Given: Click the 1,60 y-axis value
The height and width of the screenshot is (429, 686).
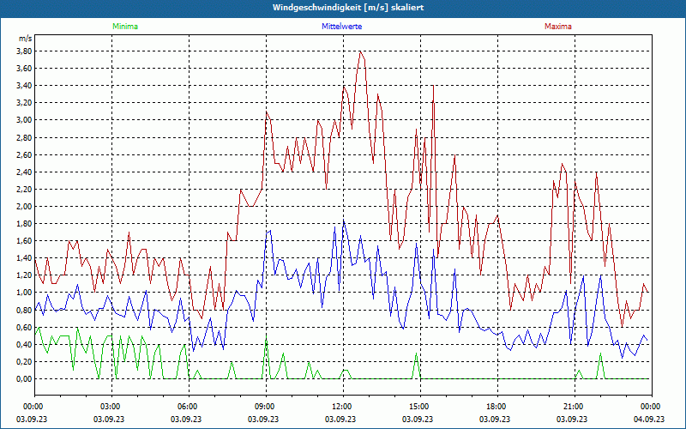Looking at the screenshot, I should [x=24, y=241].
